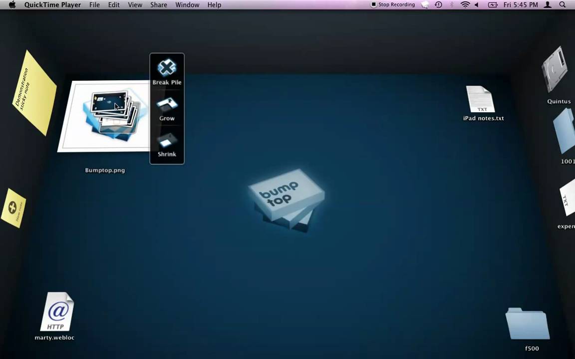Click the iPad notes.txt label
This screenshot has height=359, width=575.
(x=483, y=118)
